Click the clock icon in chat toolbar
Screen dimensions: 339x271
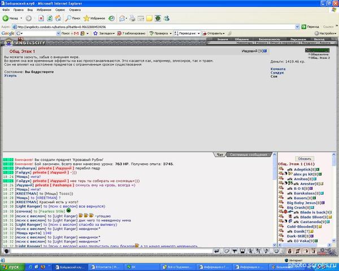[x=276, y=251]
